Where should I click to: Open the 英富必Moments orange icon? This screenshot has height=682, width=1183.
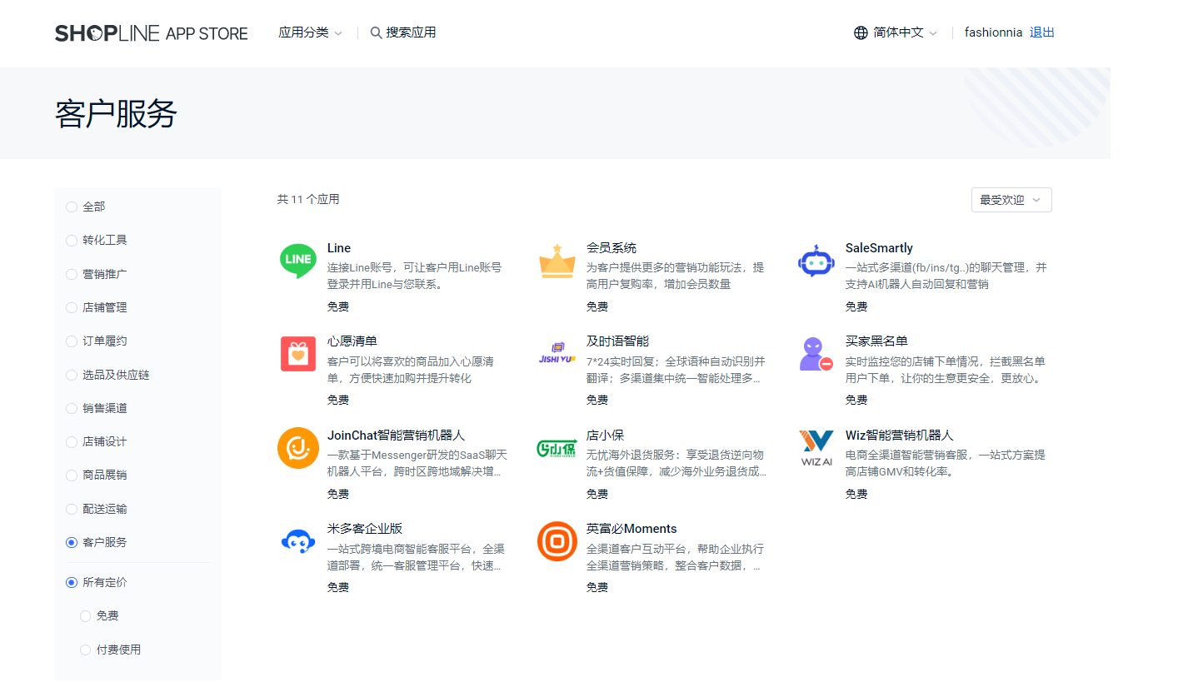pos(557,541)
